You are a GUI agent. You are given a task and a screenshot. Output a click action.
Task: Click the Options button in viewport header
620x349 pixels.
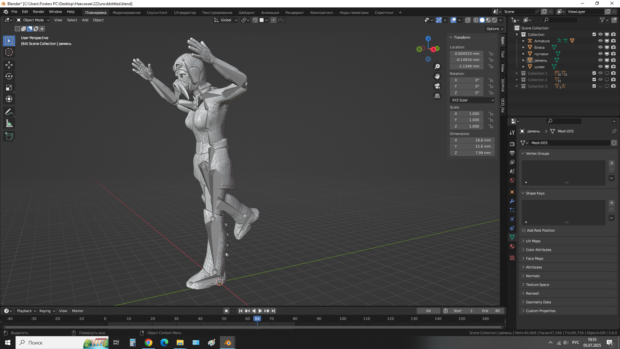pyautogui.click(x=494, y=29)
